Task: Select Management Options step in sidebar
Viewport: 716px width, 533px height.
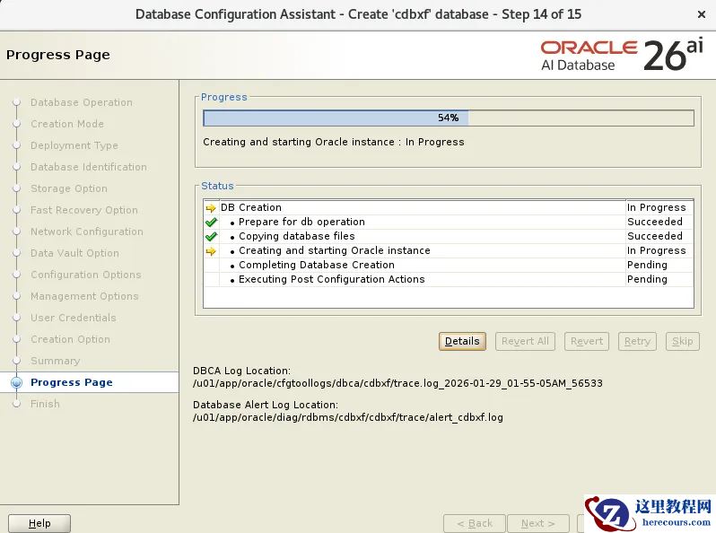Action: 84,296
